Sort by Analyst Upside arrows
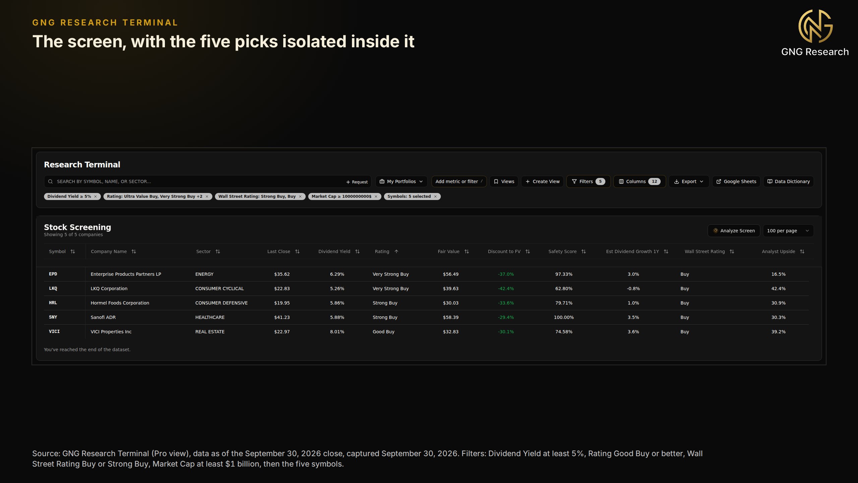Image resolution: width=858 pixels, height=483 pixels. (802, 252)
